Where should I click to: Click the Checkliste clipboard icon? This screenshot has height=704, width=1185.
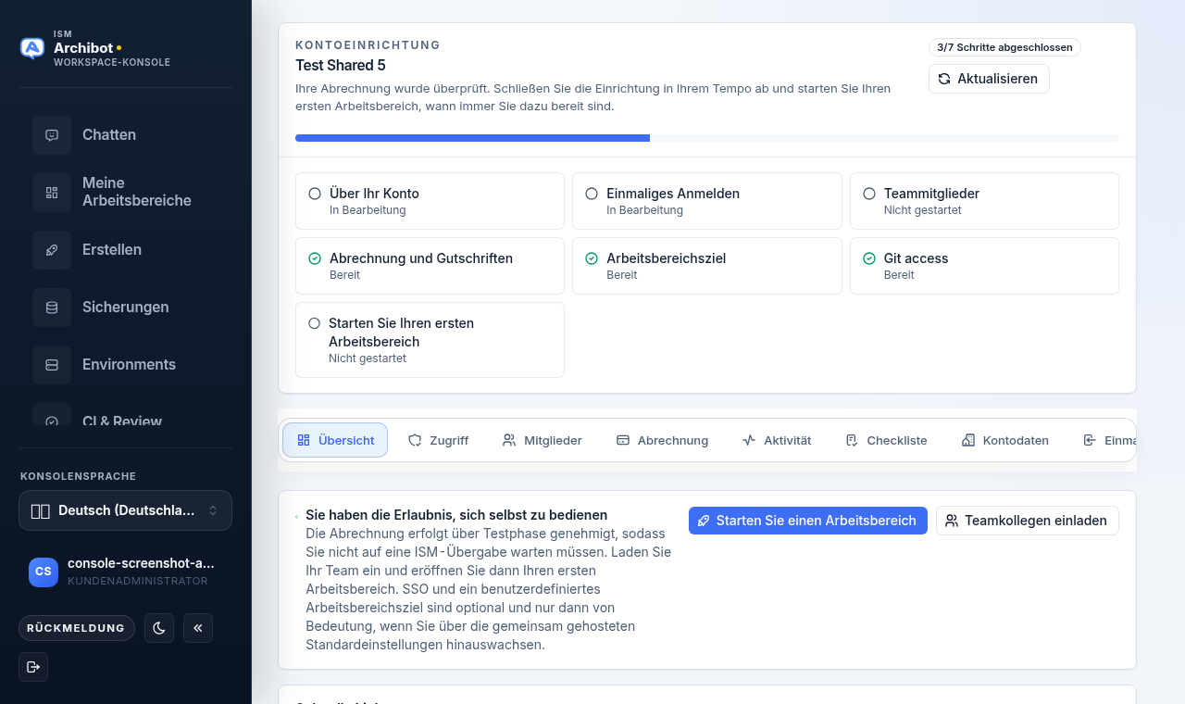coord(852,440)
